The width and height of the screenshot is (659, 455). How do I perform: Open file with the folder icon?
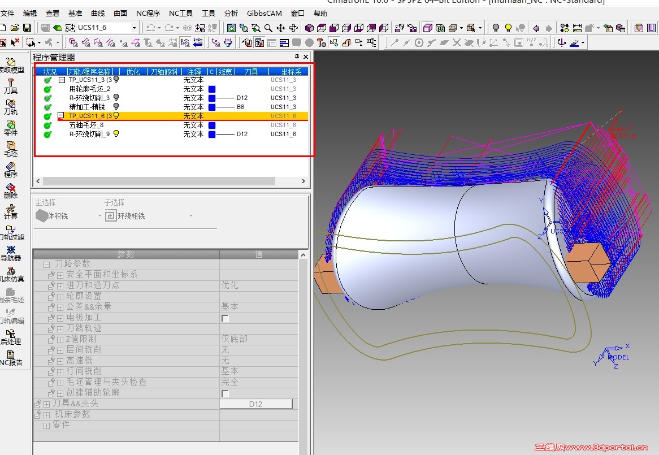(x=15, y=28)
